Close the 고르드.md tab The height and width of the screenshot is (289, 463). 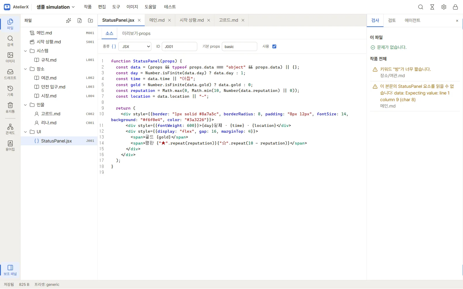(243, 20)
